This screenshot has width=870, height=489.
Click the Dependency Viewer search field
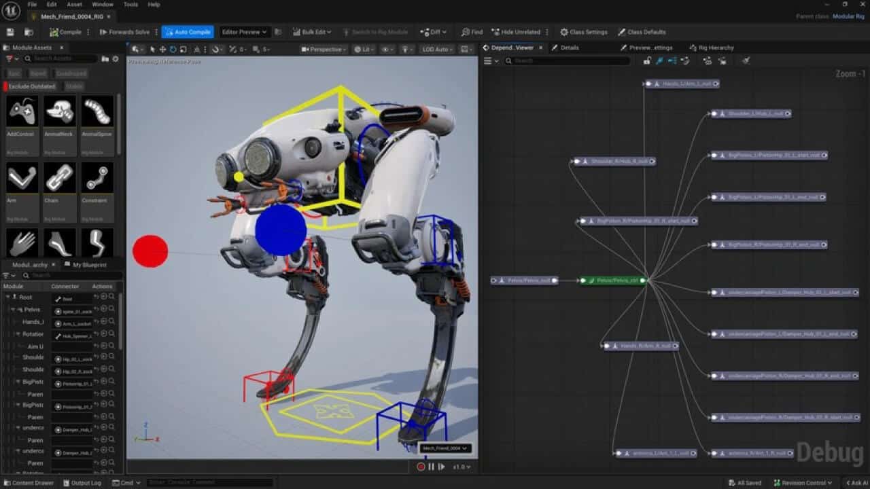click(x=568, y=61)
